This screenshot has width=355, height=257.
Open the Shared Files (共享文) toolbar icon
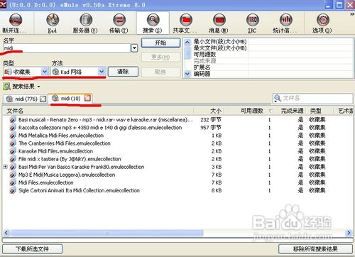185,23
